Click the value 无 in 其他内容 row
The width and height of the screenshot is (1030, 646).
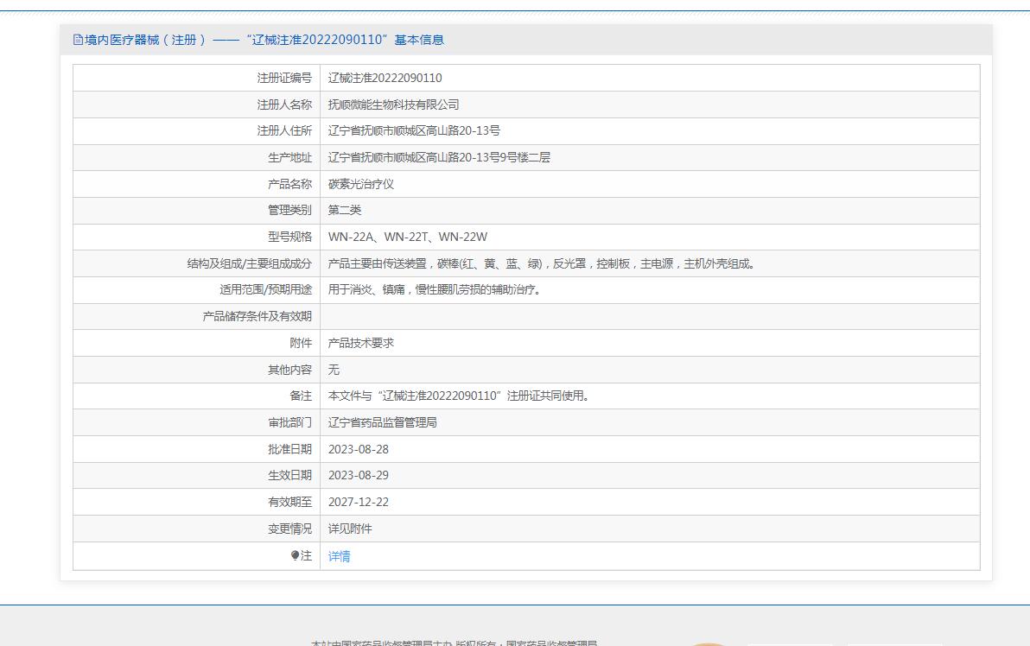[334, 370]
